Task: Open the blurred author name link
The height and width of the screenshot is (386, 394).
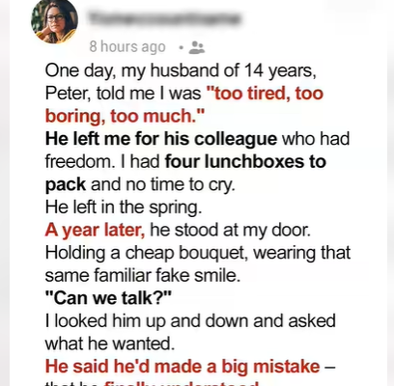Action: [x=165, y=18]
